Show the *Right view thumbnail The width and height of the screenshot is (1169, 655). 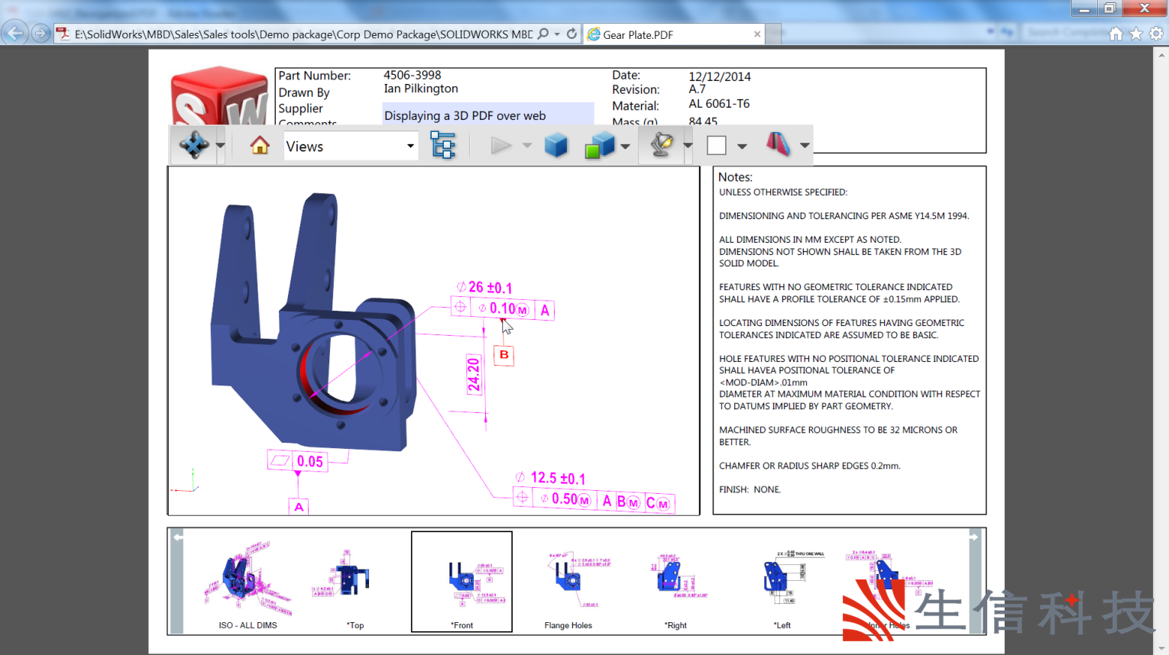675,584
